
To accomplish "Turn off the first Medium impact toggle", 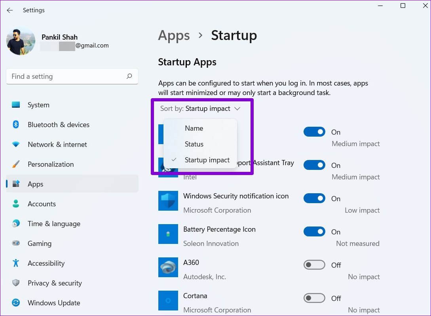I will tap(314, 132).
